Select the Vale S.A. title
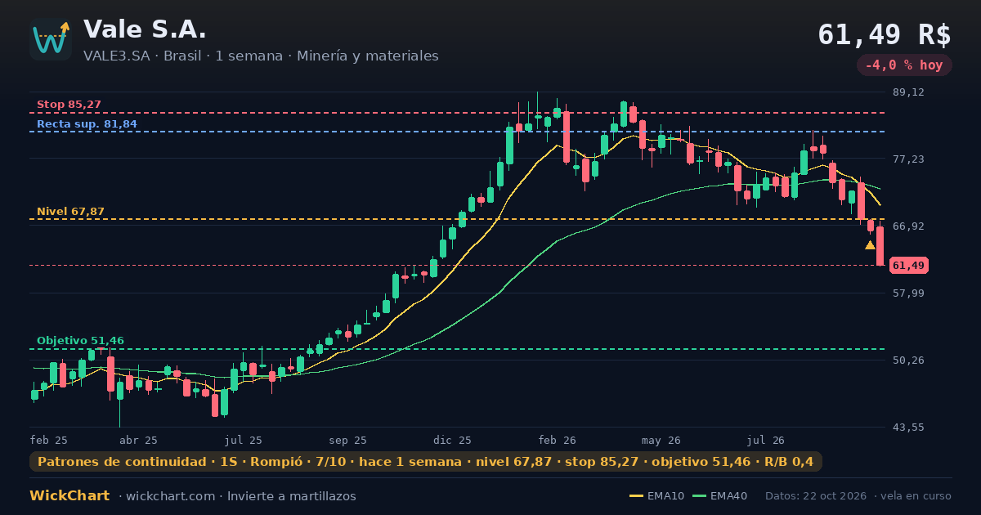 click(145, 29)
